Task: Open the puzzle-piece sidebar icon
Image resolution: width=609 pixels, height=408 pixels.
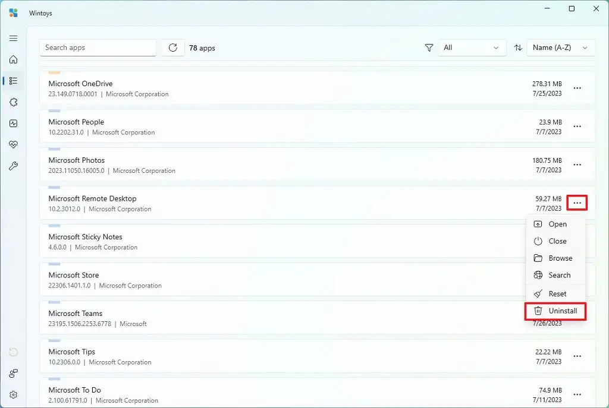Action: click(x=13, y=102)
